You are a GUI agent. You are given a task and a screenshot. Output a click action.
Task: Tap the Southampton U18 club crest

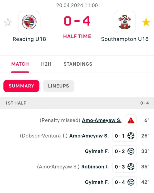point(125,22)
